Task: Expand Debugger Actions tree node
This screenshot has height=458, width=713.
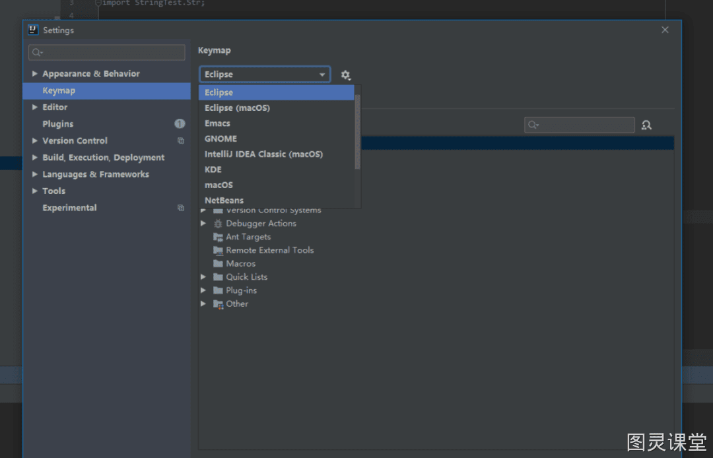Action: click(203, 224)
